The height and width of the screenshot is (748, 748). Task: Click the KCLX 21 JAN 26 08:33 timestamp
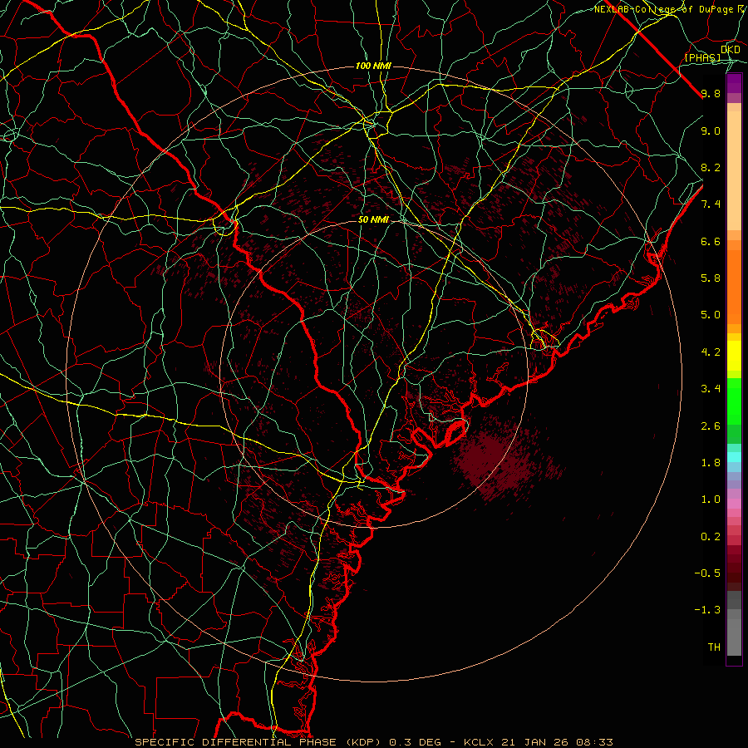(538, 742)
